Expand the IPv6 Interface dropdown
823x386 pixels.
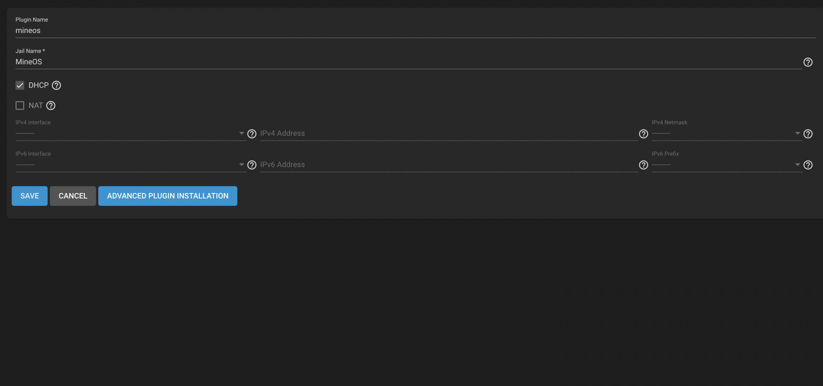pos(131,165)
